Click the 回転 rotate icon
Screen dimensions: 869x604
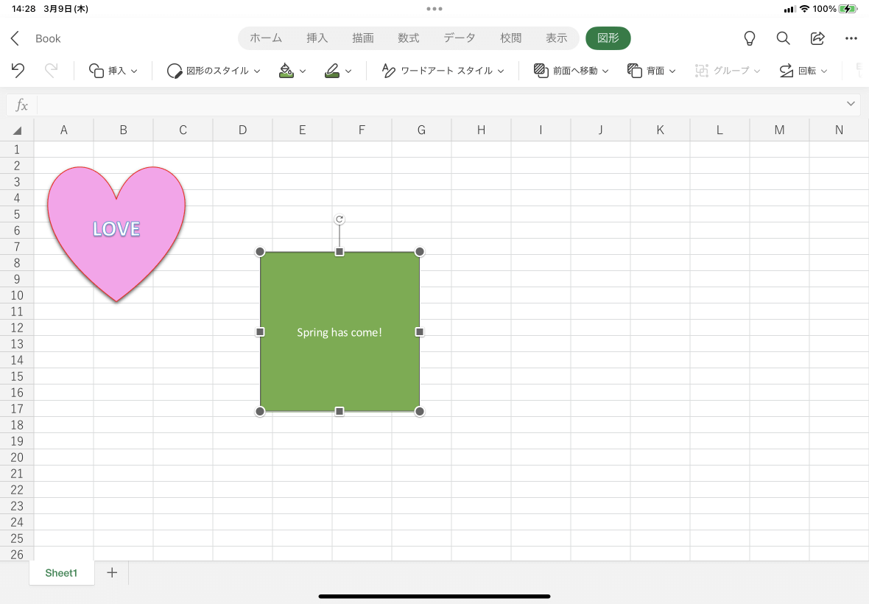pos(786,71)
